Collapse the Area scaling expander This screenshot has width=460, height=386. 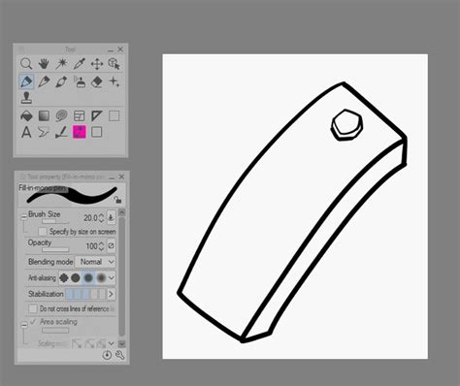point(24,326)
